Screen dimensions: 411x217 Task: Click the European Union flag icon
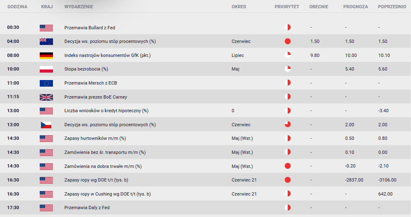[x=46, y=83]
